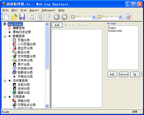Click the tree panel scrollbar thumb

tap(47, 48)
